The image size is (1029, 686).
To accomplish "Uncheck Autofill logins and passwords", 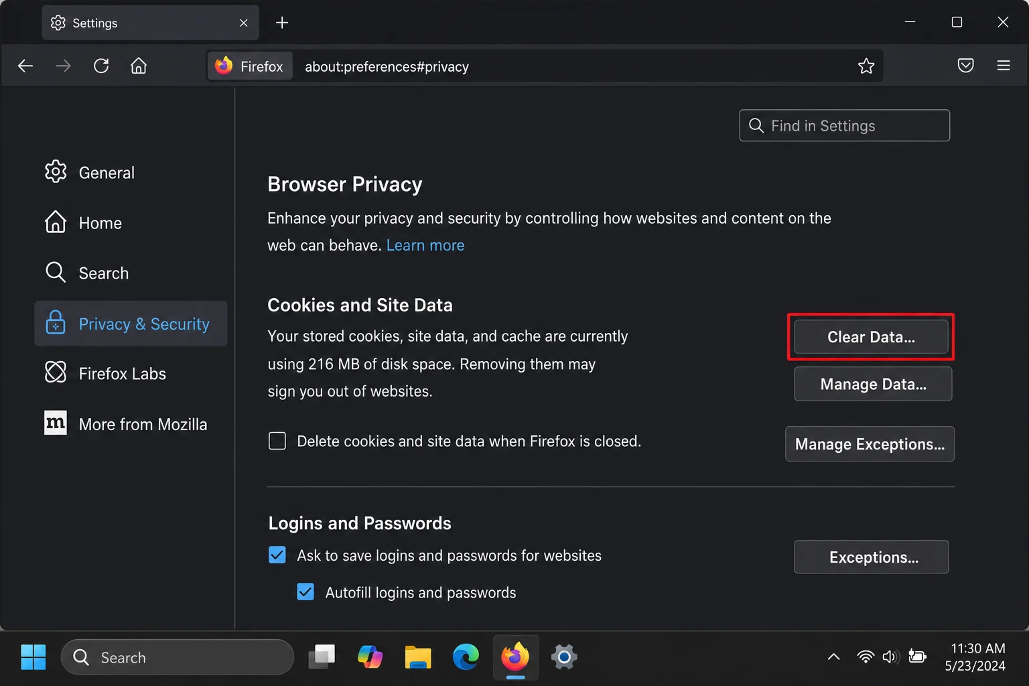I will click(x=305, y=592).
